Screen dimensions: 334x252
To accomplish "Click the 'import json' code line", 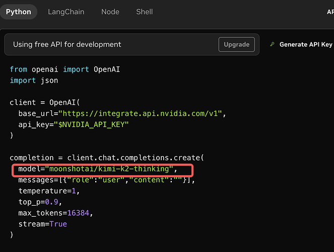I will [x=34, y=81].
